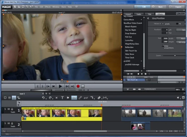Toggle the Keep proportions checkbox
This screenshot has width=187, height=137.
[163, 46]
